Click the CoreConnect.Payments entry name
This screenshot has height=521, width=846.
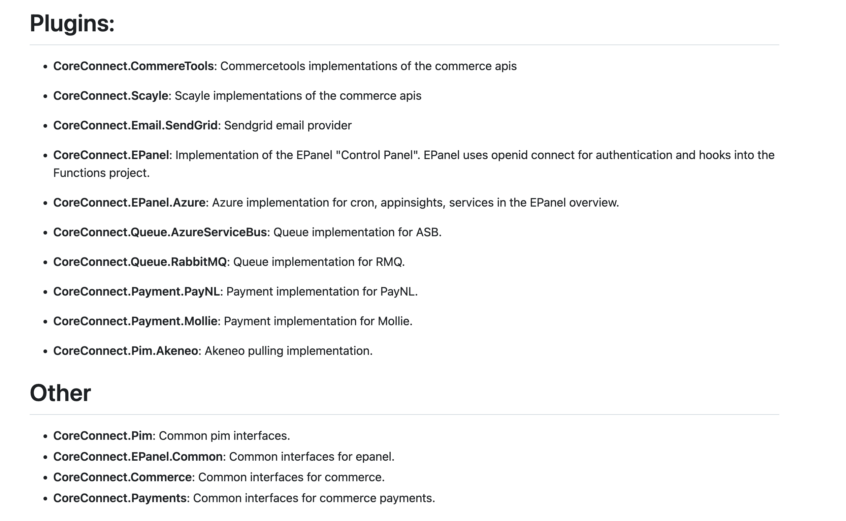(x=120, y=498)
